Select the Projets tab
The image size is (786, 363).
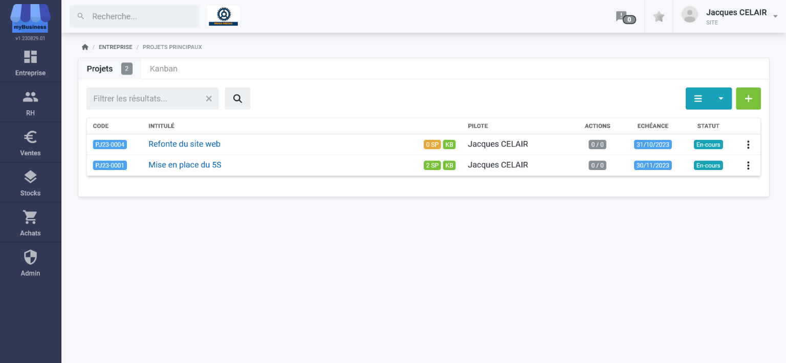pyautogui.click(x=110, y=68)
